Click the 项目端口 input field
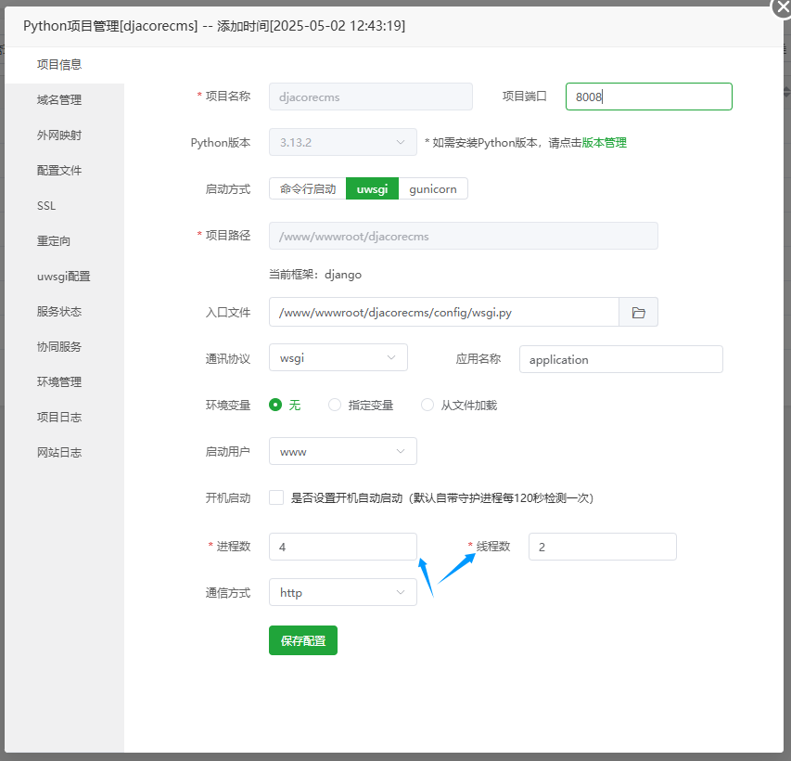Image resolution: width=791 pixels, height=761 pixels. point(648,97)
